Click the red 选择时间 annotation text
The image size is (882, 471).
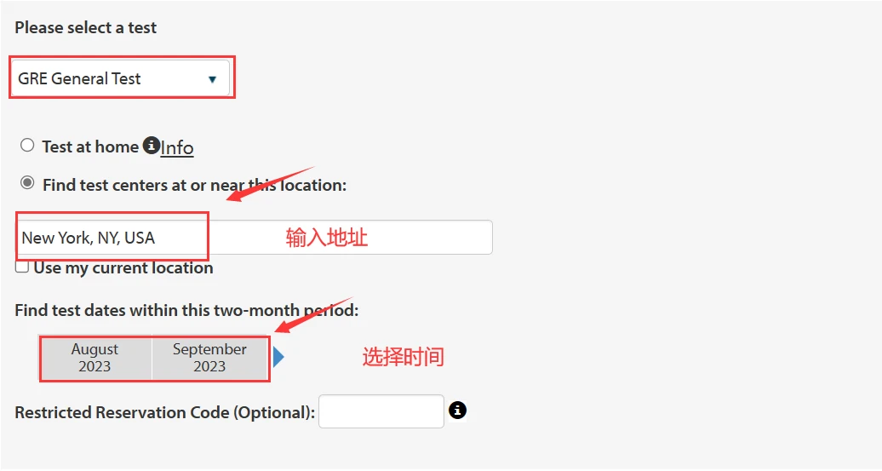(404, 357)
